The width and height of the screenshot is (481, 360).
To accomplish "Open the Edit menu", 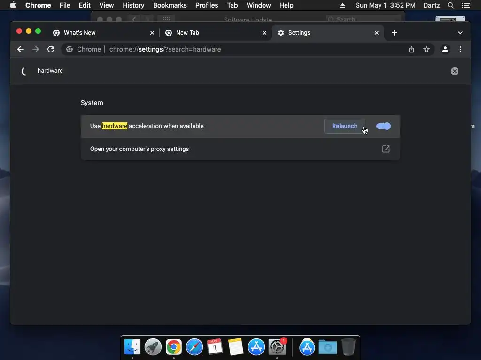I will [85, 5].
